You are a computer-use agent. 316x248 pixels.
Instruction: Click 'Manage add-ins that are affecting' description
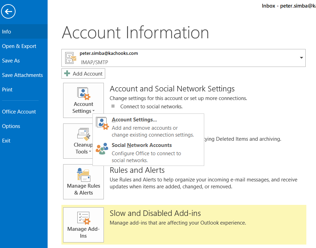[x=178, y=223]
